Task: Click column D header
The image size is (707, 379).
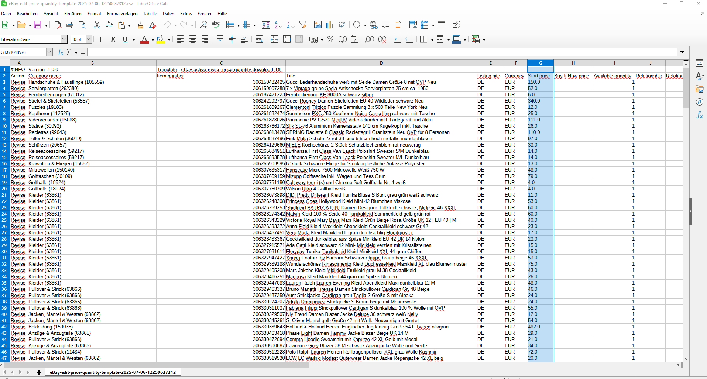Action: tap(381, 63)
